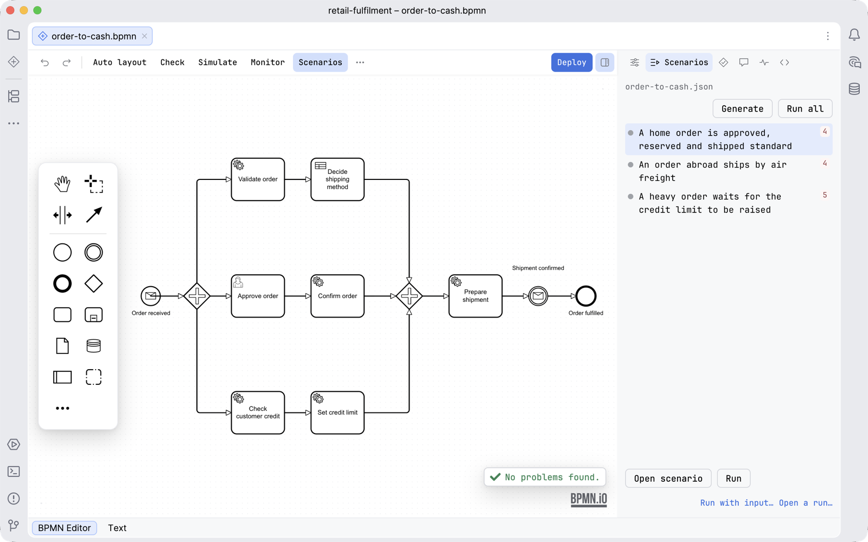The width and height of the screenshot is (868, 542).
Task: Open the notifications bell
Action: pos(854,35)
